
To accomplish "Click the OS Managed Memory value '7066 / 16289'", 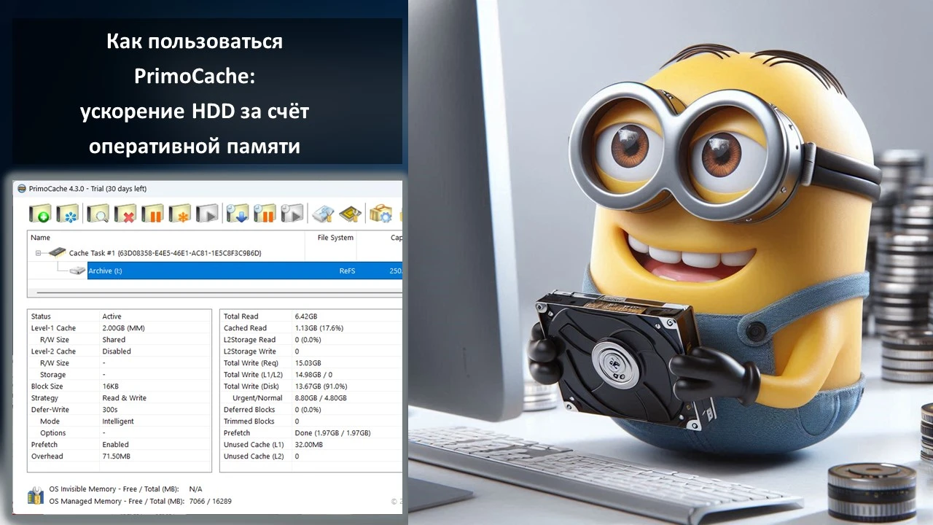I will click(211, 502).
